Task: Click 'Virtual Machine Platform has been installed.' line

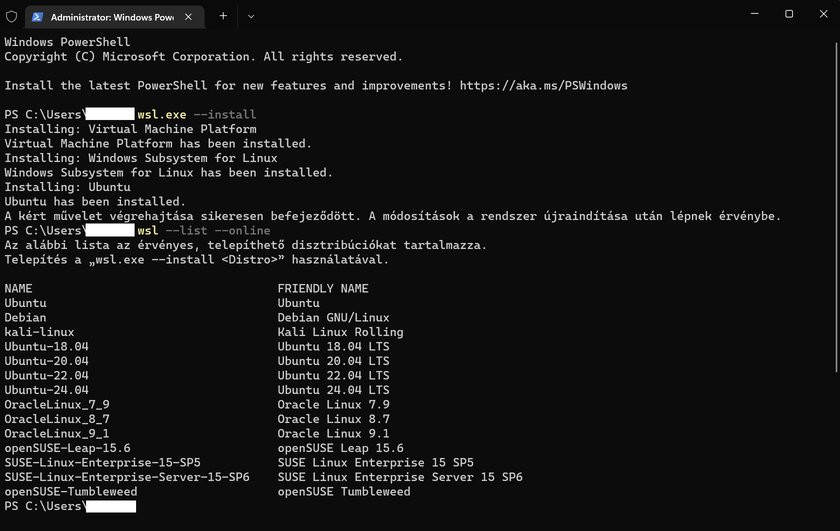Action: point(158,143)
